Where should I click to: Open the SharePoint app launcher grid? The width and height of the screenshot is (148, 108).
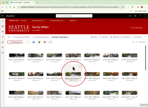pos(3,16)
